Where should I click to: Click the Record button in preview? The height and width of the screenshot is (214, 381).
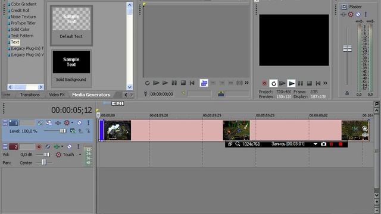pyautogui.click(x=264, y=83)
